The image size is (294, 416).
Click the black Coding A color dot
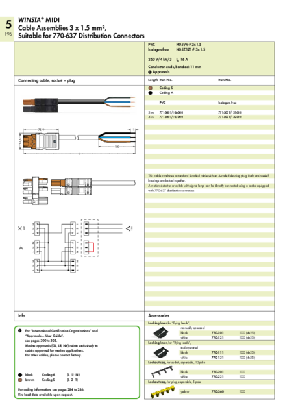coord(150,93)
